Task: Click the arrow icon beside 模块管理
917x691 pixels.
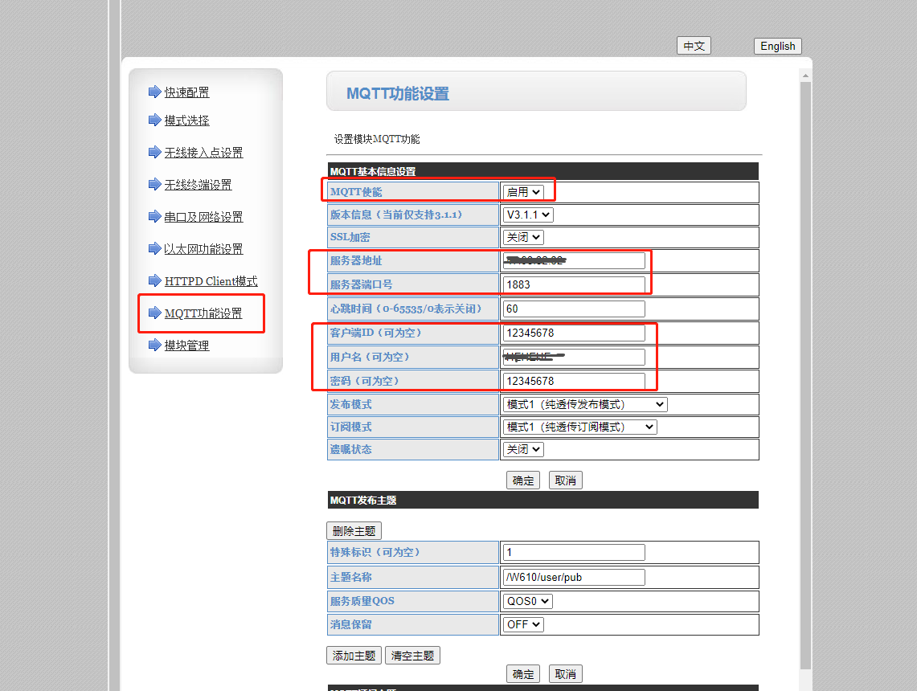Action: pyautogui.click(x=155, y=345)
